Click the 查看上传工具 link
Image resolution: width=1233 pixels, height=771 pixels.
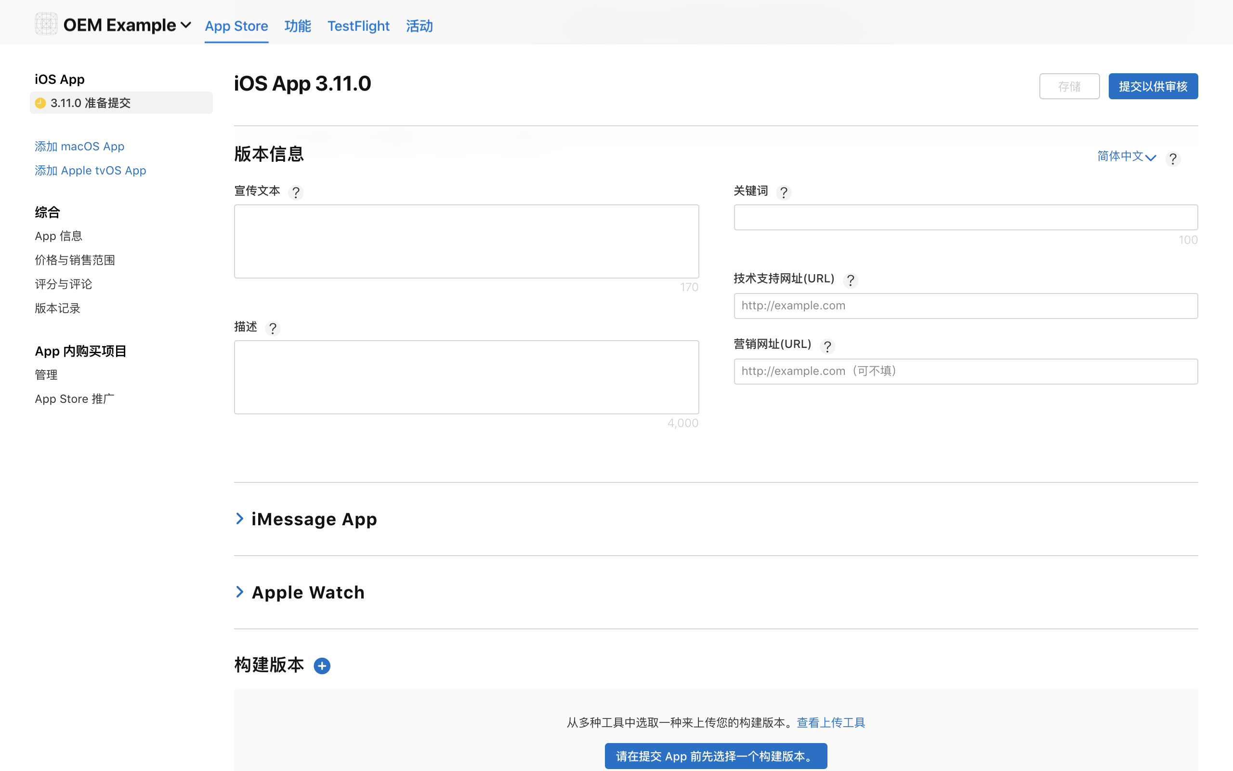tap(830, 722)
